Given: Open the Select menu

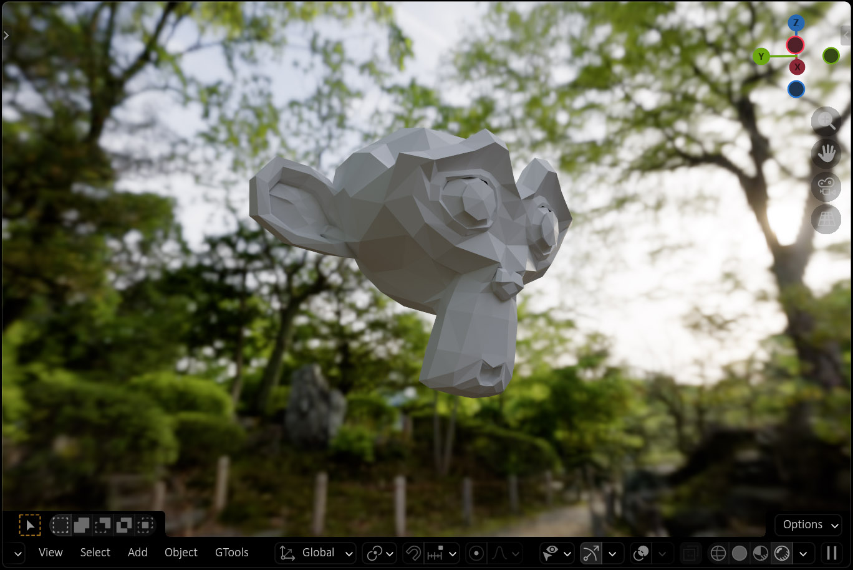Looking at the screenshot, I should [95, 553].
